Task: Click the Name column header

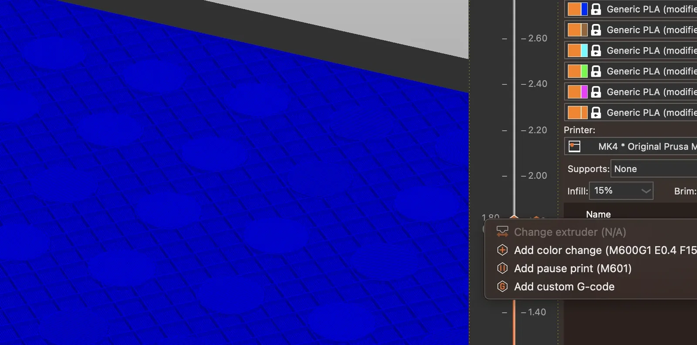Action: pos(598,214)
